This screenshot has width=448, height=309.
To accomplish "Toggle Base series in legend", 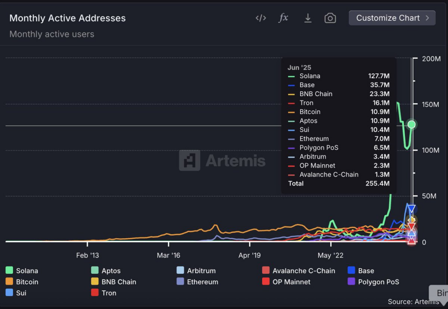I will (361, 271).
